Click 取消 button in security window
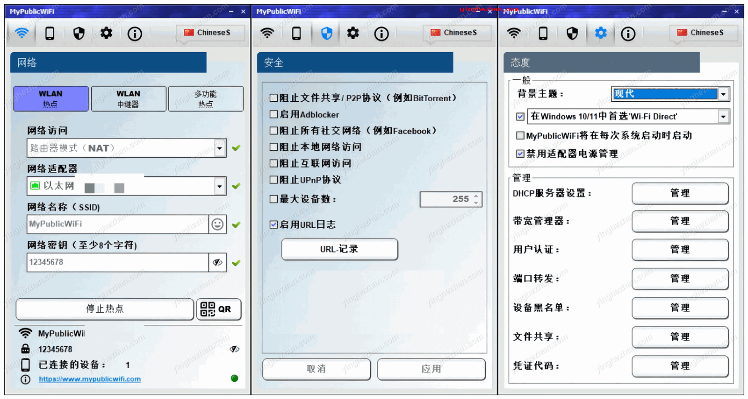748x399 pixels. click(x=316, y=369)
